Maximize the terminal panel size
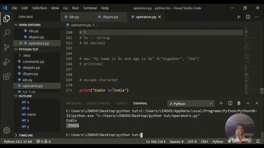This screenshot has width=264, height=148. pos(248,103)
